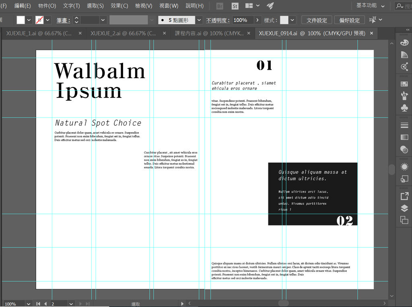Image resolution: width=412 pixels, height=307 pixels.
Task: Open the stroke weight dropdown
Action: click(103, 20)
